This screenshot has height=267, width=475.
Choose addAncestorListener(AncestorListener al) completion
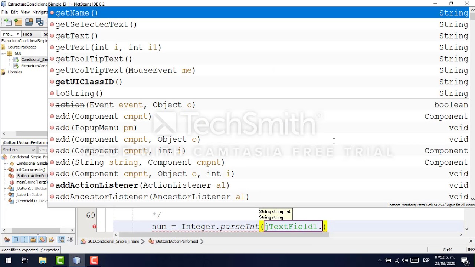259,197
